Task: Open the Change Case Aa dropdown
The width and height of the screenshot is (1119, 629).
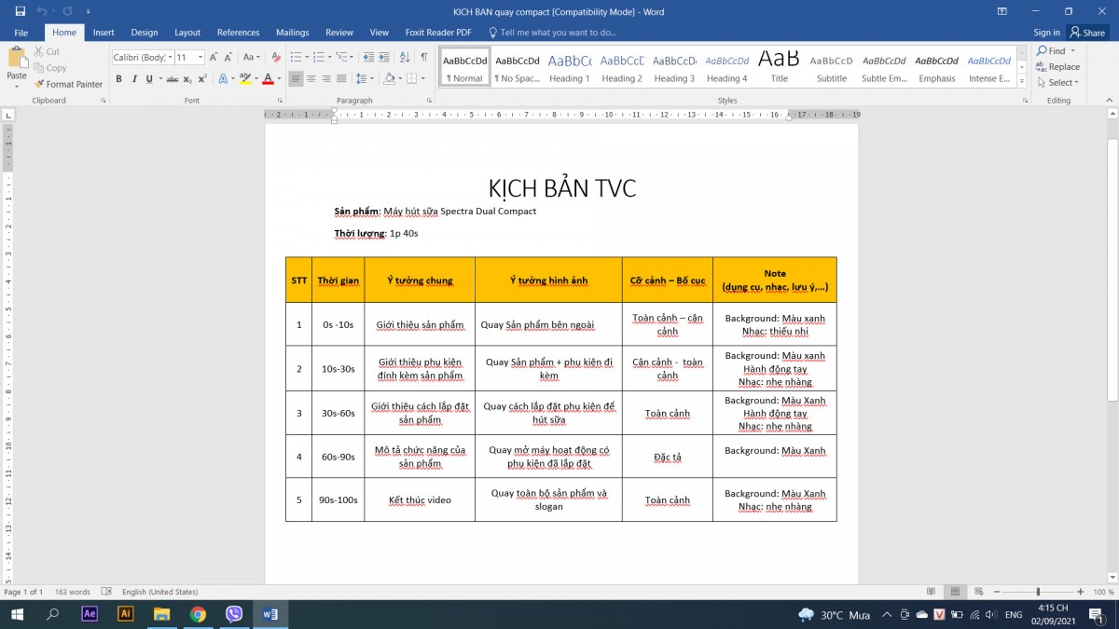Action: click(x=252, y=58)
